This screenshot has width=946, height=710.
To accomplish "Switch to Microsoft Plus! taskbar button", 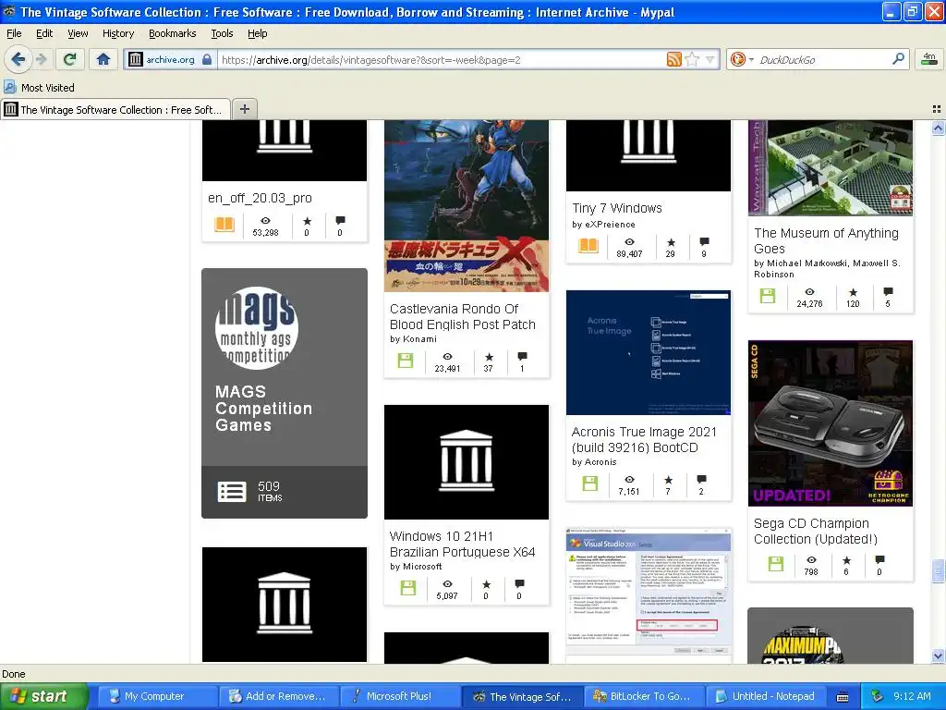I will click(400, 696).
